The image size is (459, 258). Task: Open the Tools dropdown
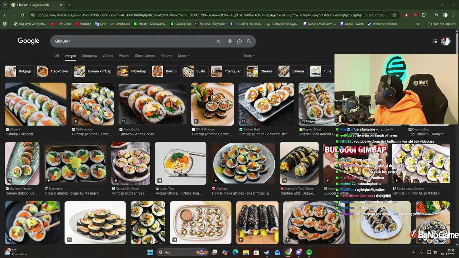click(x=249, y=56)
